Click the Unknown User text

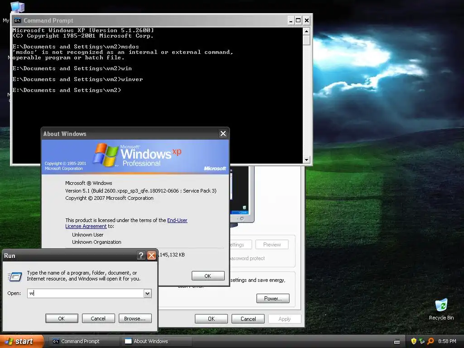tap(87, 235)
